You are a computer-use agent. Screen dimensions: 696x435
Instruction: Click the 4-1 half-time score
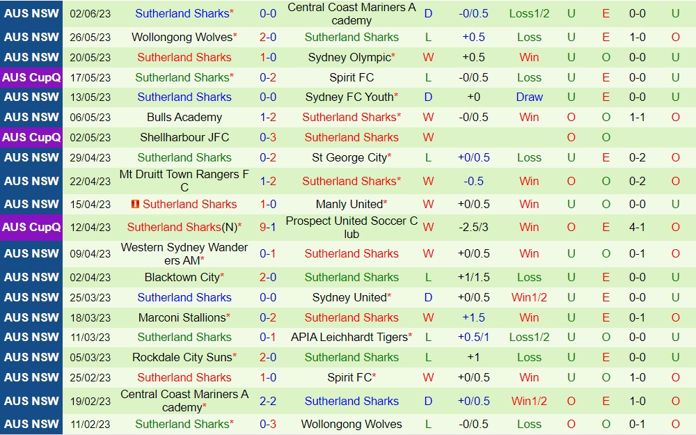637,227
